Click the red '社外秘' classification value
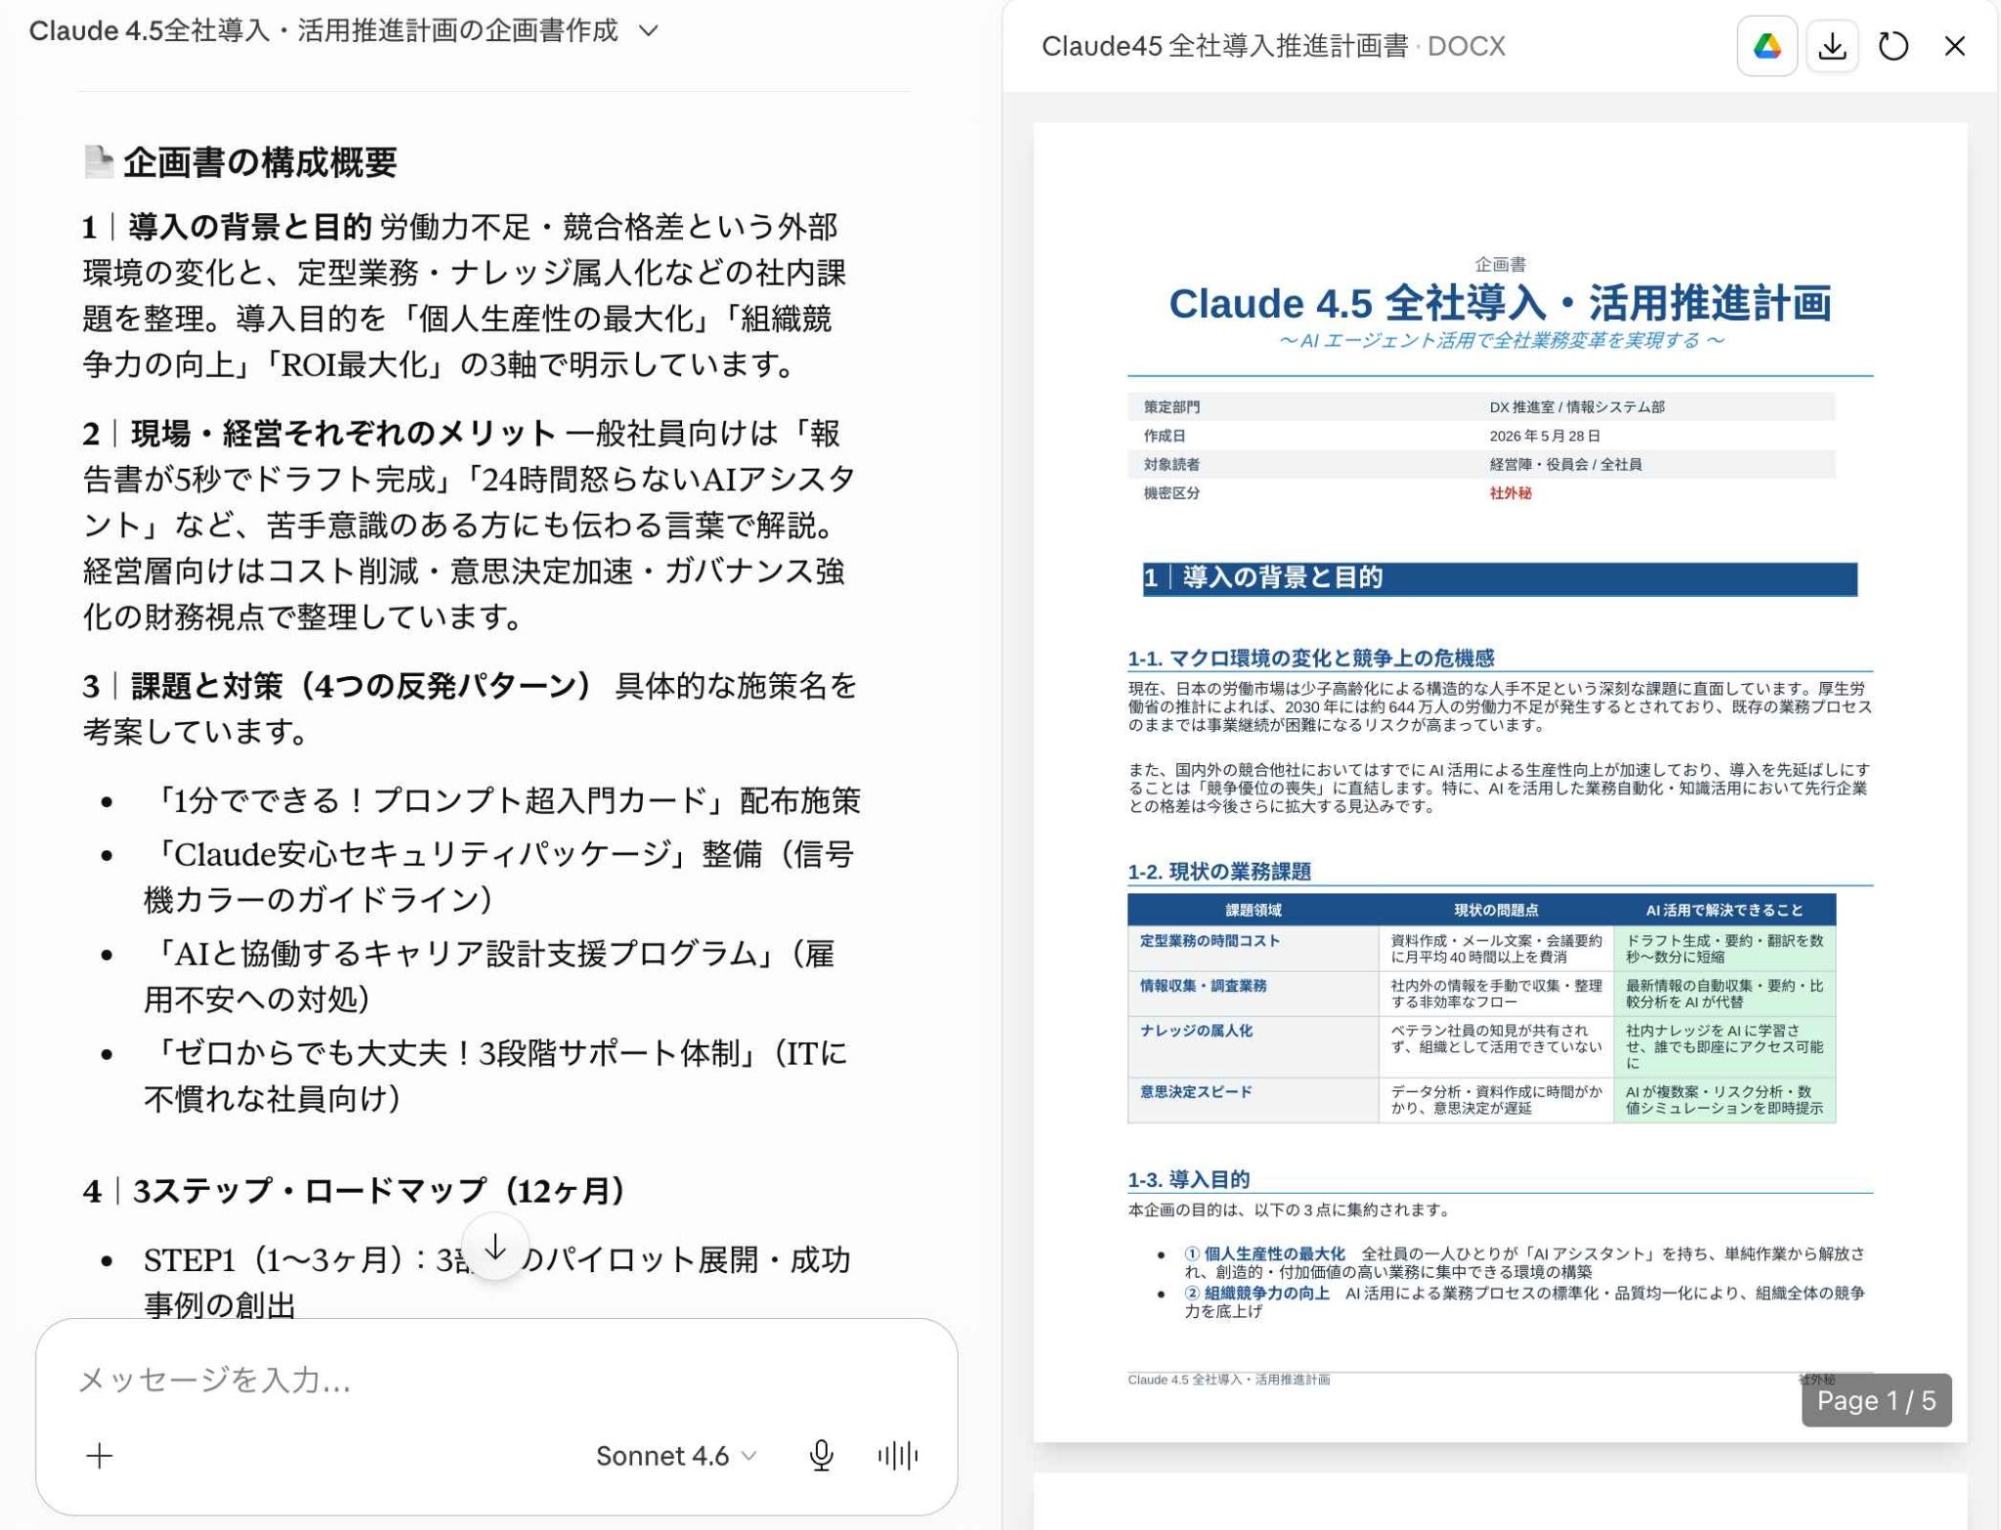The width and height of the screenshot is (2001, 1530). (1510, 492)
